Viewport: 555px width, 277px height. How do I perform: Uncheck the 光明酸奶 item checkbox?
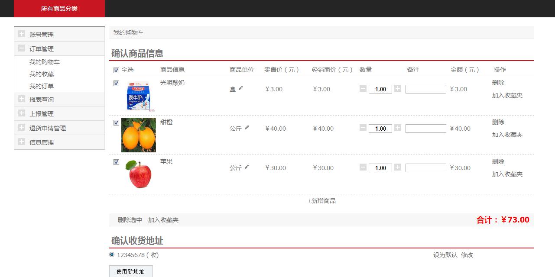tap(116, 84)
